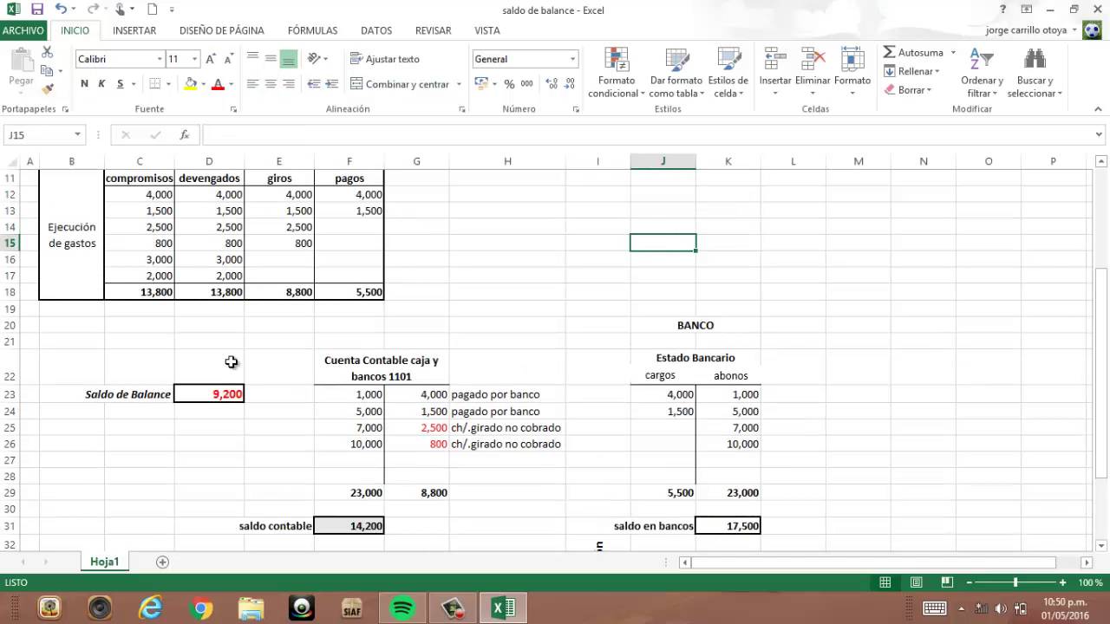The height and width of the screenshot is (624, 1110).
Task: Toggle bottom vertical alignment
Action: point(289,59)
